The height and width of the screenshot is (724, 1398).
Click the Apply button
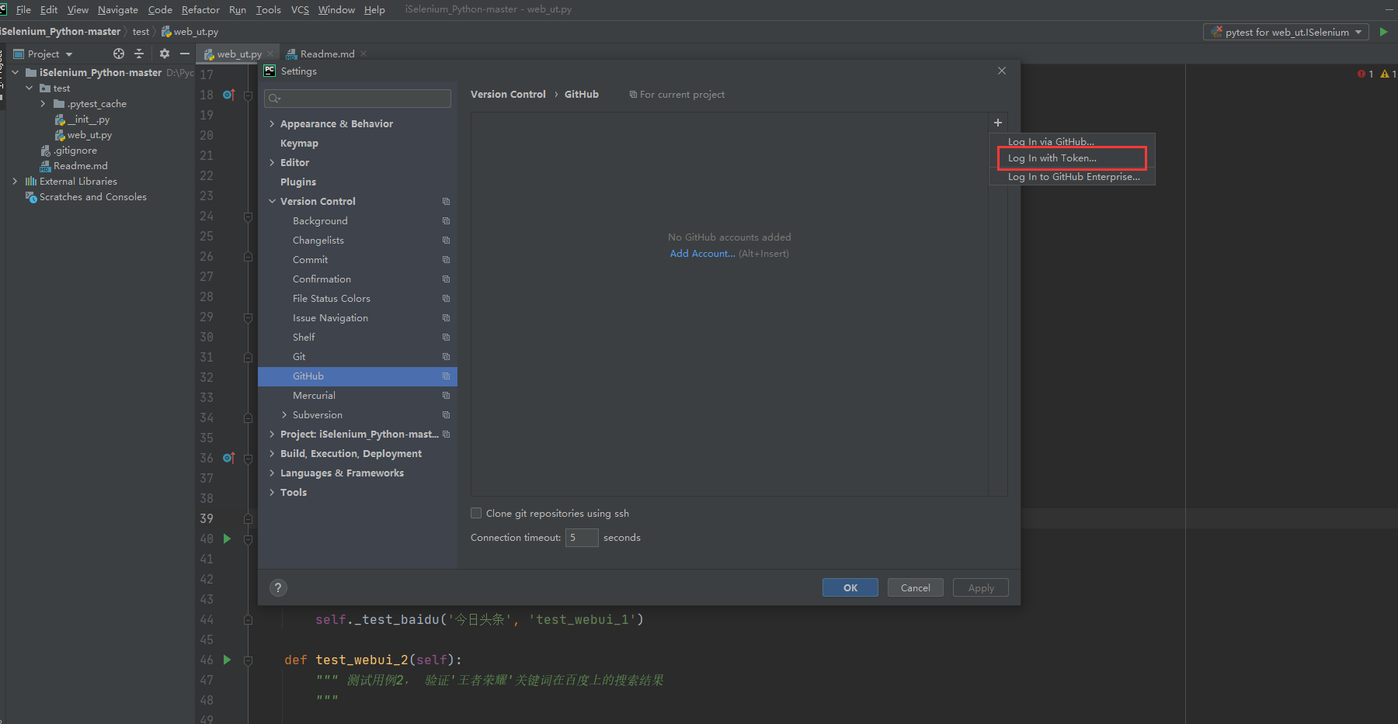[981, 587]
